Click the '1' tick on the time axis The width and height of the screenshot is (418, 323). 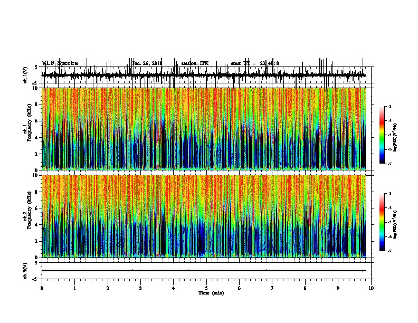pos(74,288)
